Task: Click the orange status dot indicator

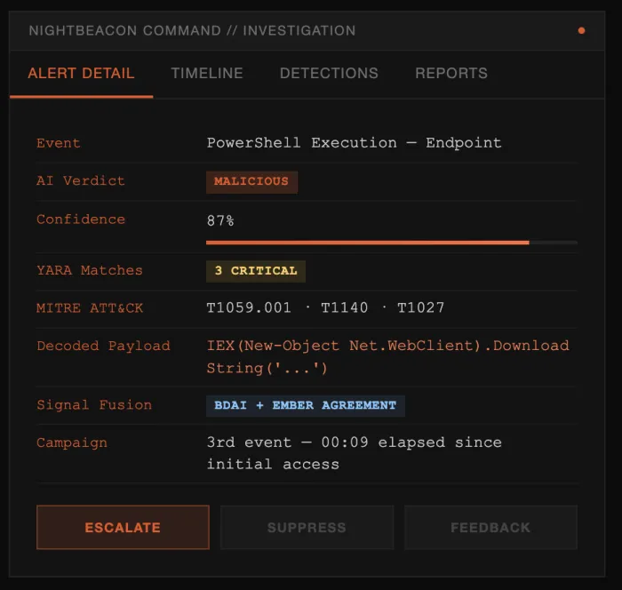Action: [581, 30]
